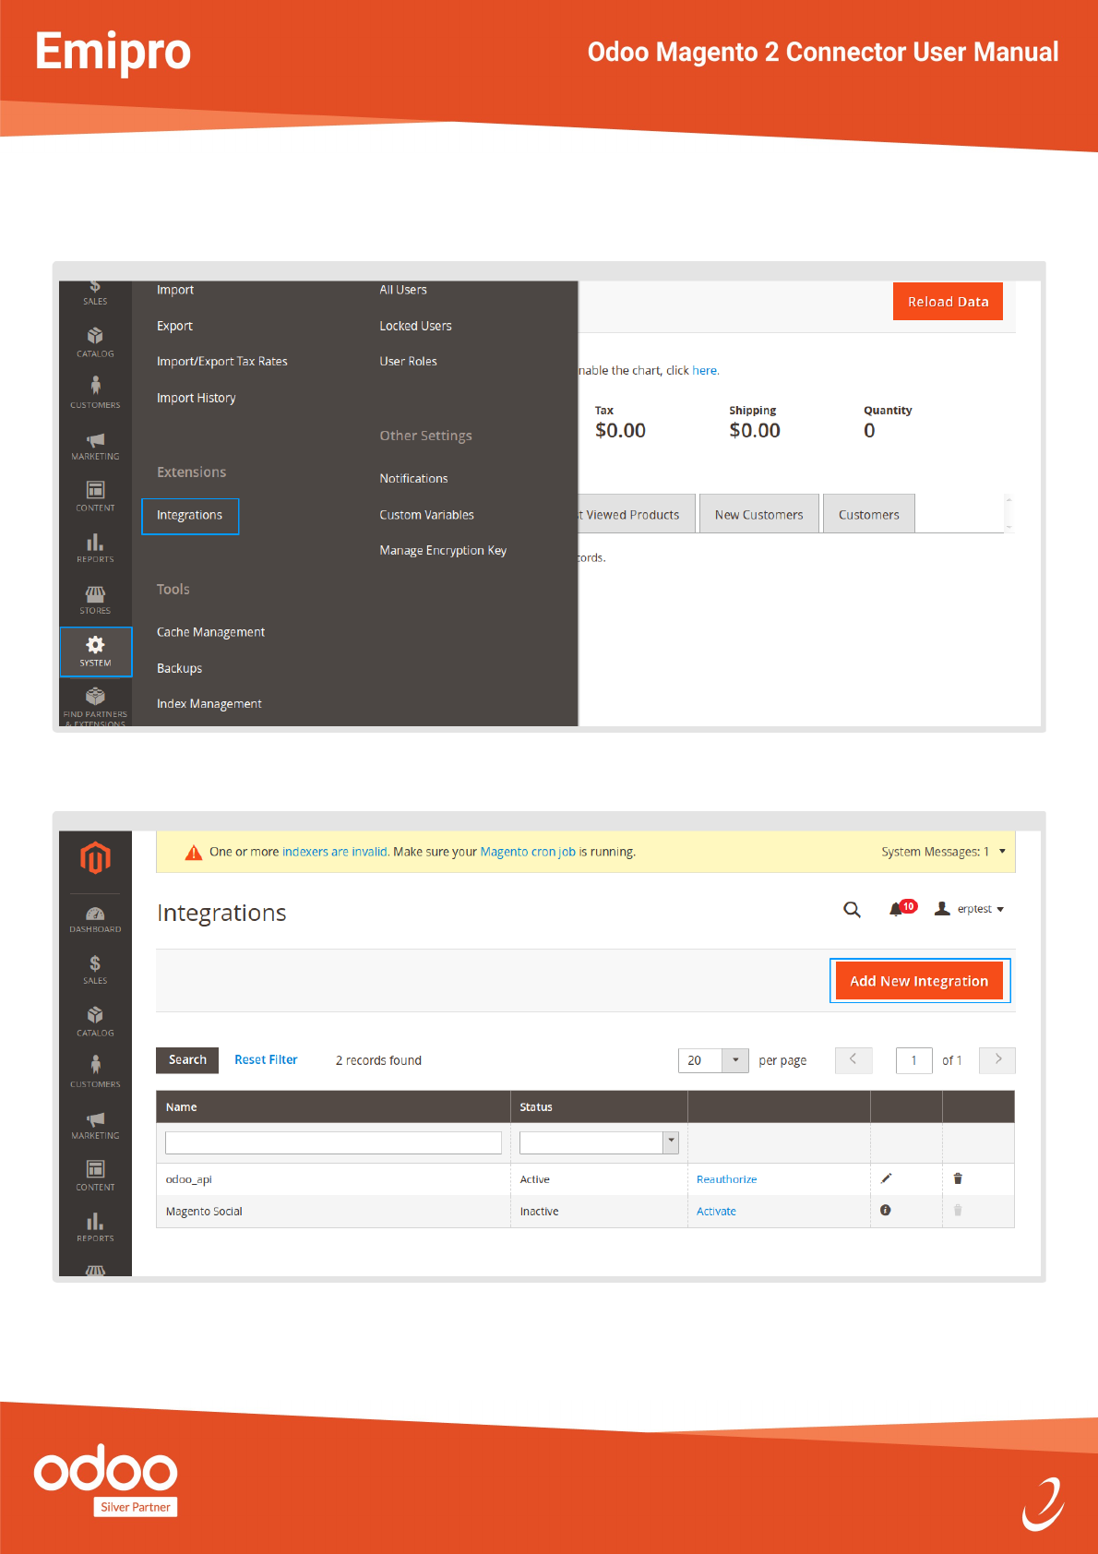
Task: Click the search magnifier icon
Action: (852, 910)
